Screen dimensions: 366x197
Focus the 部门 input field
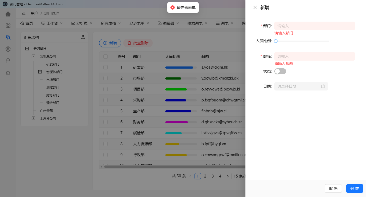tap(315, 26)
